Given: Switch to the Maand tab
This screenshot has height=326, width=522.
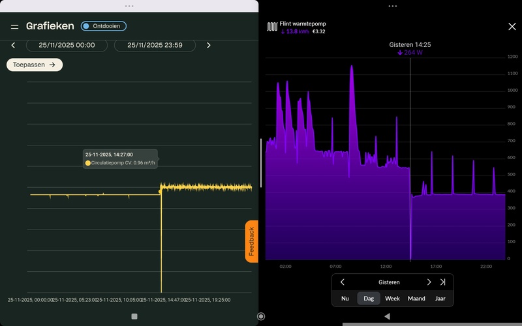Looking at the screenshot, I should [416, 299].
